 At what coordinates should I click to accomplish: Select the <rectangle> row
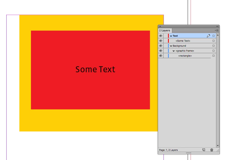point(187,56)
